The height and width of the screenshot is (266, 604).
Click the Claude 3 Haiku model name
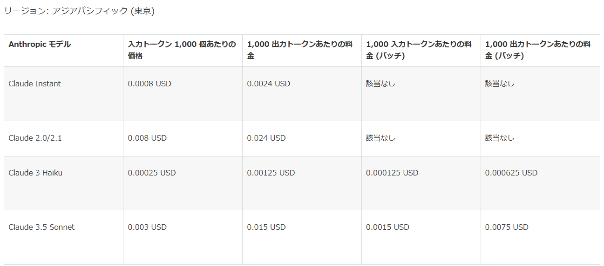point(35,173)
